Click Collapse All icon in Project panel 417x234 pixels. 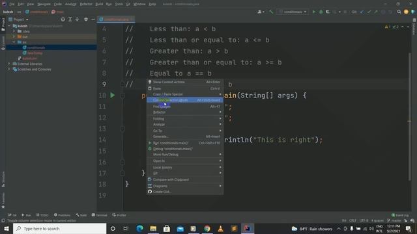[x=77, y=19]
